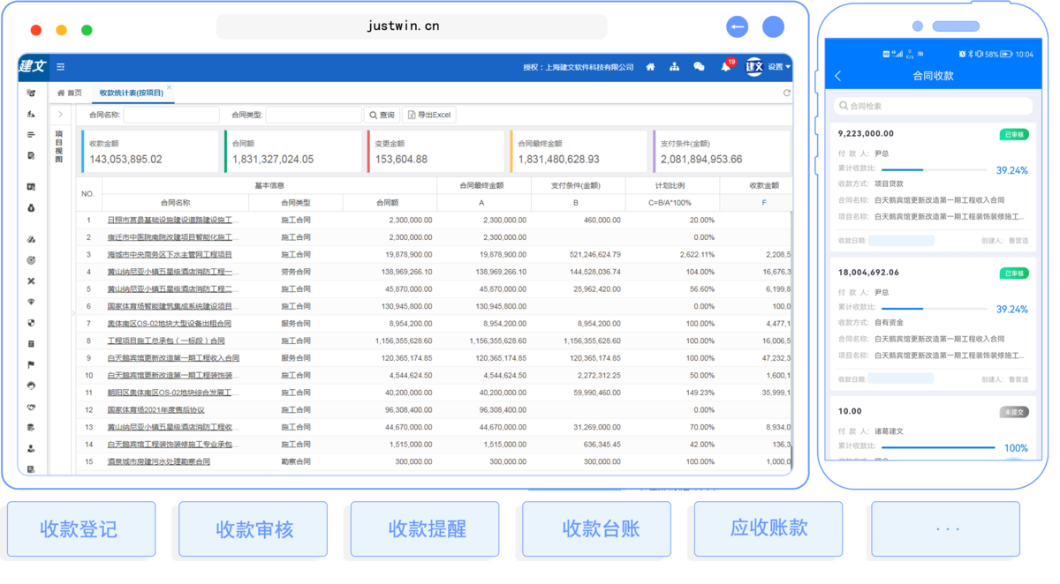The width and height of the screenshot is (1060, 584).
Task: Click the 项目视图 vertical label
Action: click(x=60, y=146)
